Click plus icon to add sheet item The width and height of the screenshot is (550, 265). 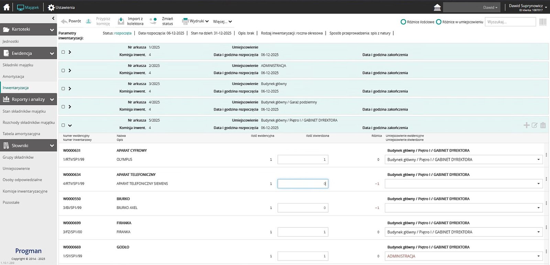(x=526, y=125)
